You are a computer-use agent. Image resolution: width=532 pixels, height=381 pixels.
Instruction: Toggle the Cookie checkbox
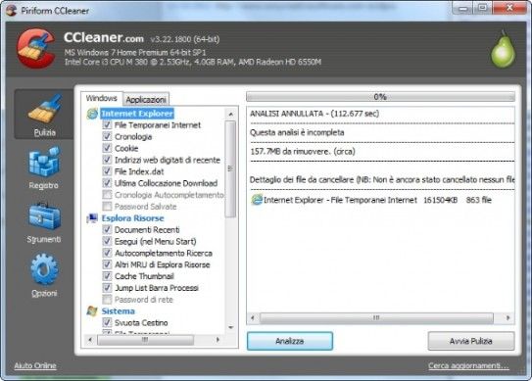[x=107, y=148]
